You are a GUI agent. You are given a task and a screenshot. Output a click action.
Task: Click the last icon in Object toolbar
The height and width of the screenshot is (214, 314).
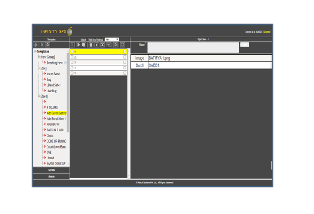click(122, 45)
